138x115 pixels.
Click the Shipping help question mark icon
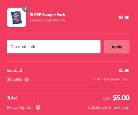coord(27,80)
